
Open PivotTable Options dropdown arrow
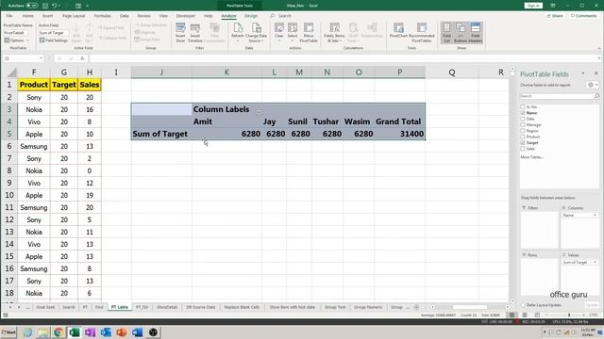pos(27,40)
